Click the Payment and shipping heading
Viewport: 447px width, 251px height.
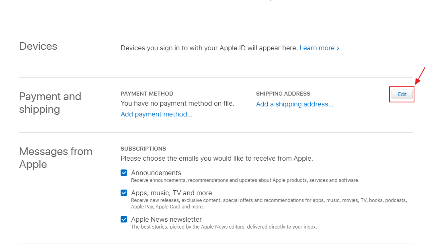(50, 103)
